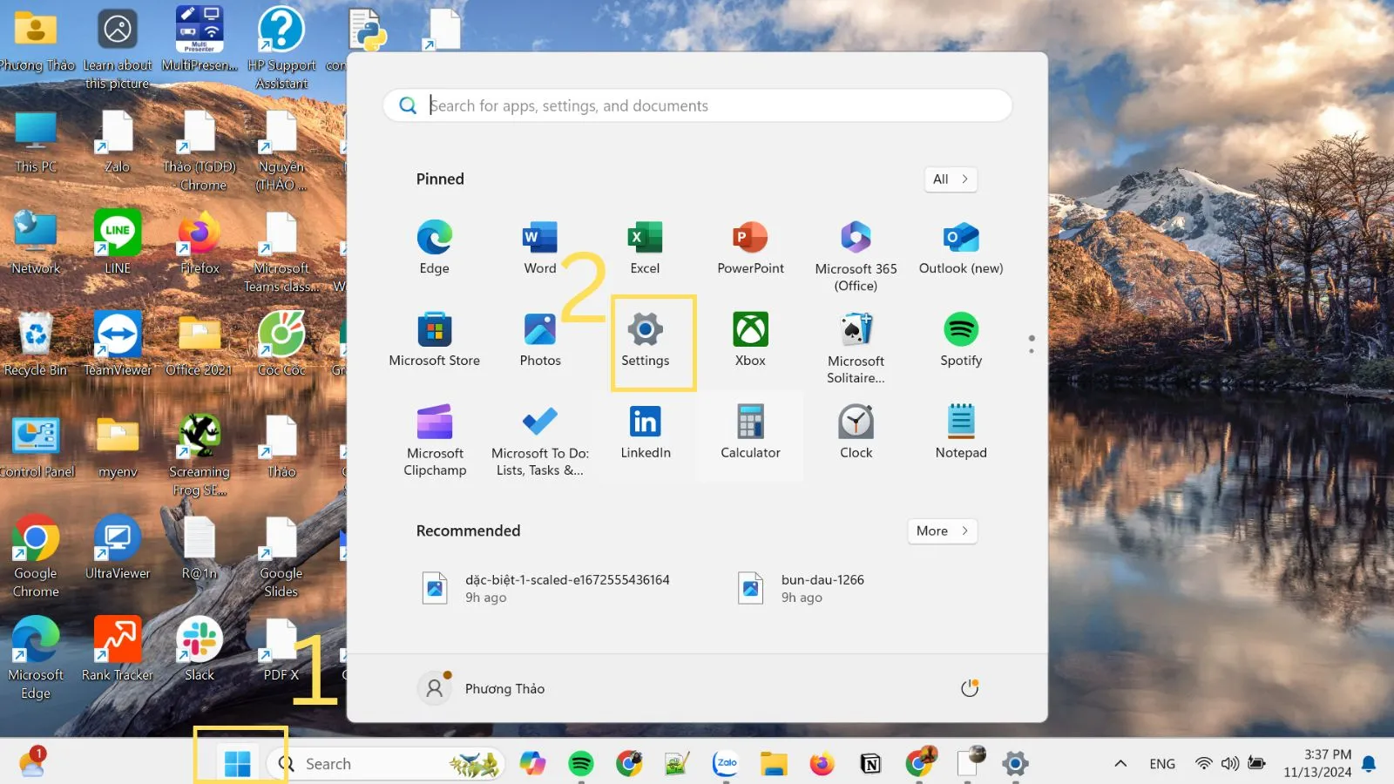
Task: Open Spotify from pinned apps
Action: [960, 340]
